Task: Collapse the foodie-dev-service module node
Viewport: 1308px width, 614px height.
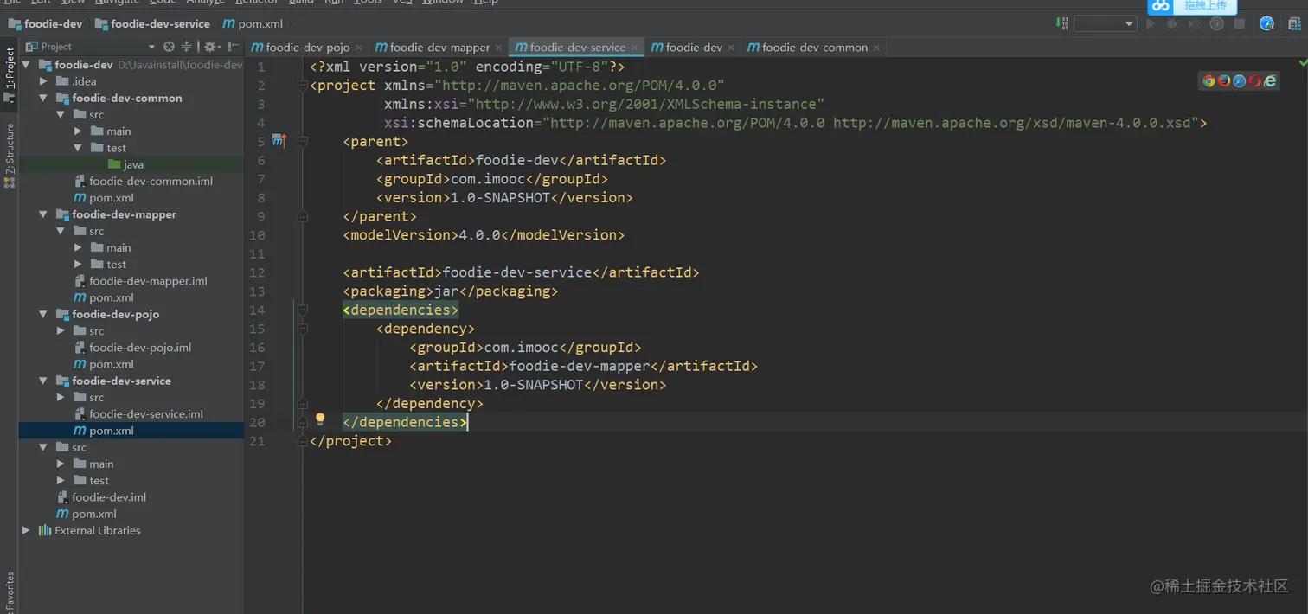Action: (x=43, y=381)
